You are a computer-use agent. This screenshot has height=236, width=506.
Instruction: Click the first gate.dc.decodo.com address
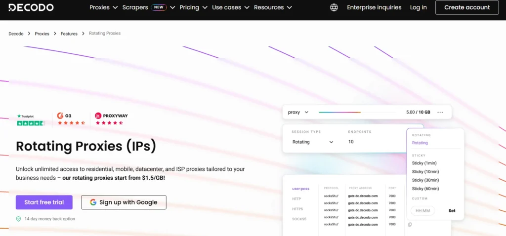pyautogui.click(x=363, y=196)
